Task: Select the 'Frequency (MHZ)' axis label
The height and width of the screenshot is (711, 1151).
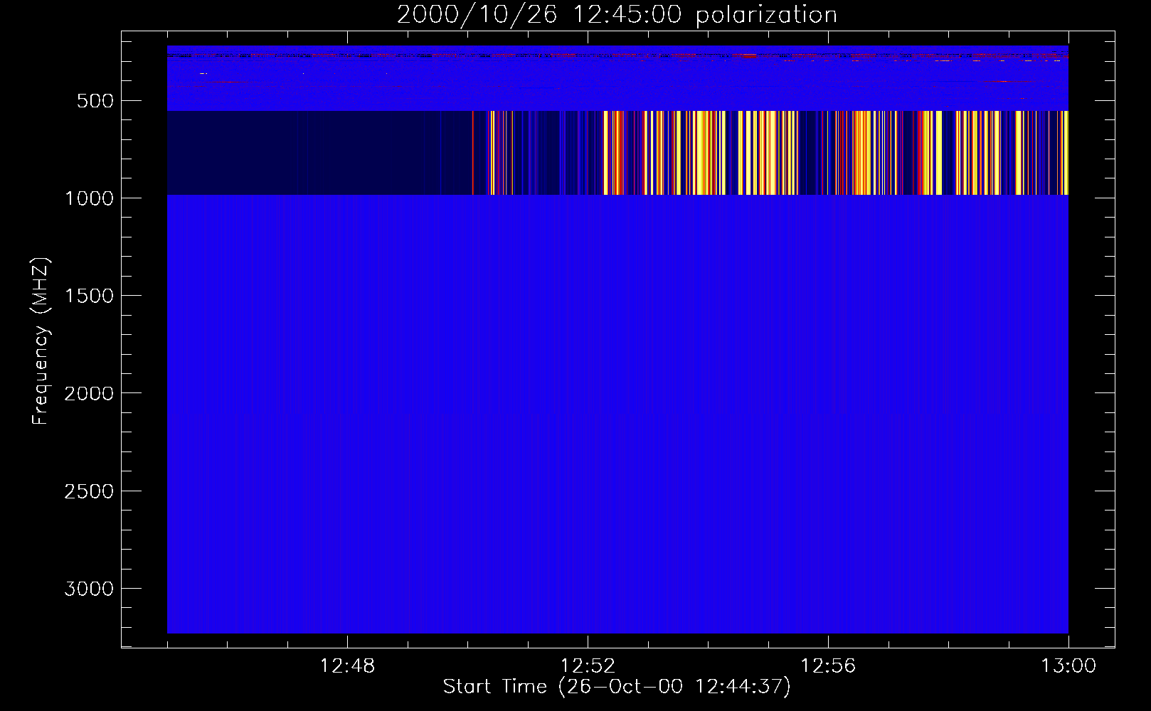Action: click(41, 341)
